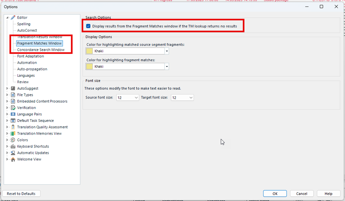Select Font Adaptation tree item
Screen dimensions: 345x201
coord(30,56)
